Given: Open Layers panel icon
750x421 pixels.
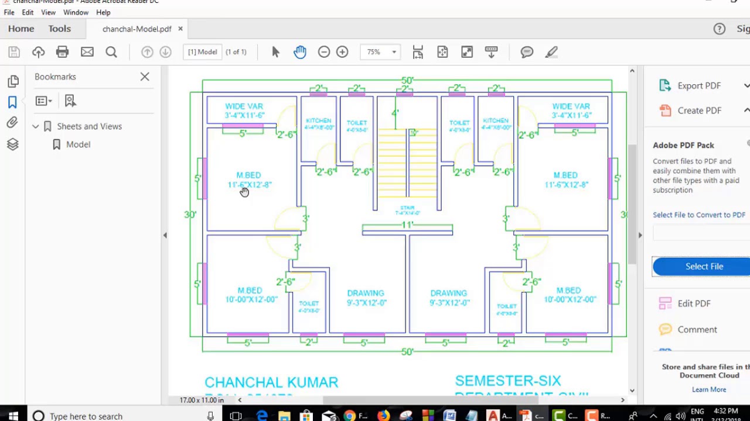Looking at the screenshot, I should 12,144.
